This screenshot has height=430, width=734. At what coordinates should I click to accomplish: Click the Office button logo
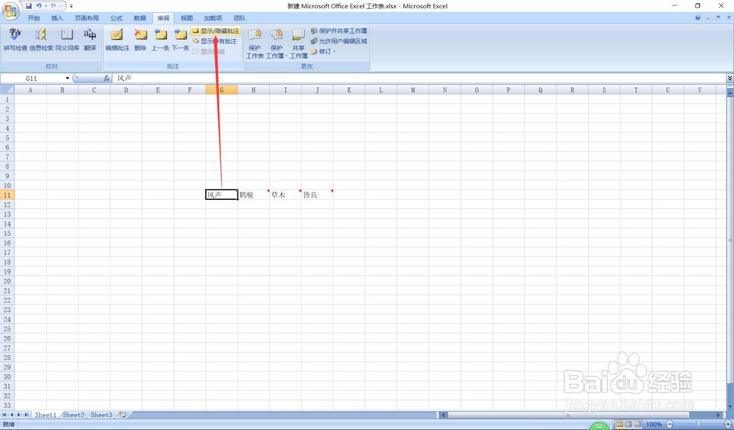(x=11, y=11)
